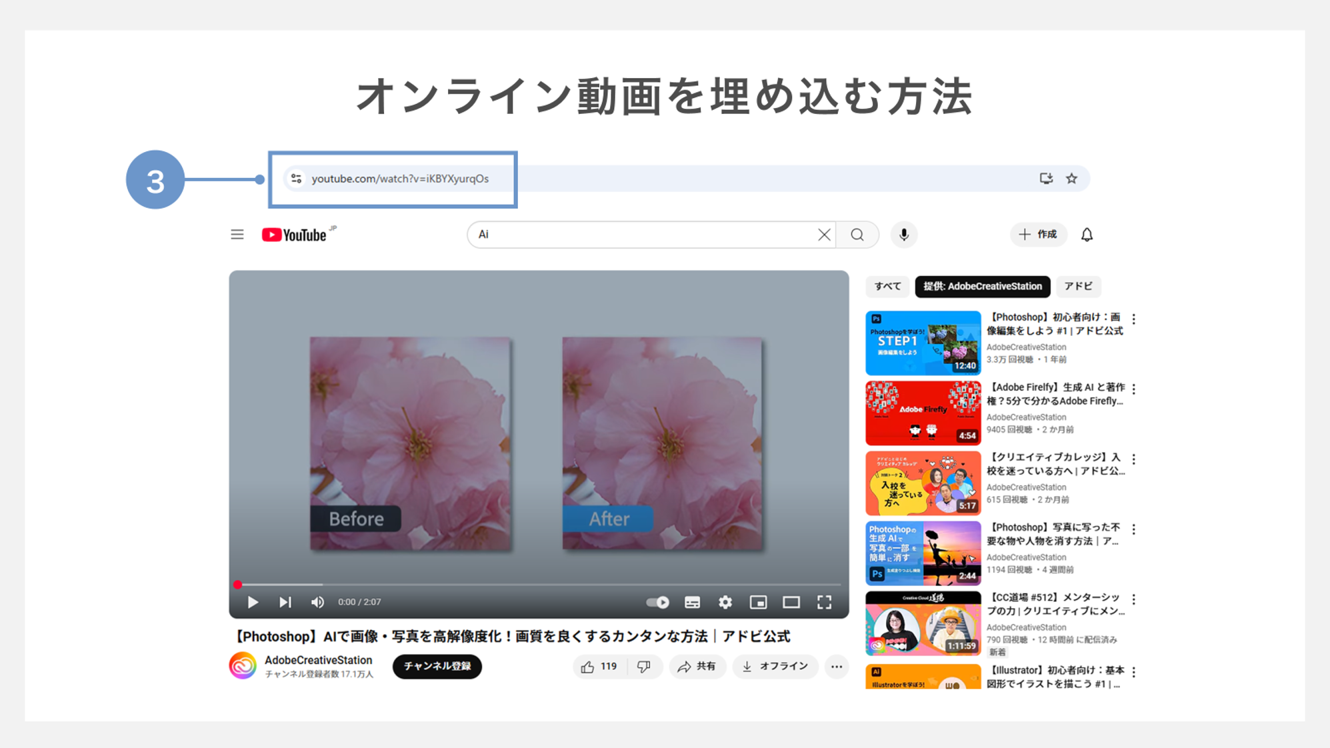1330x748 pixels.
Task: Open options menu for CC道場 #512 video
Action: [1134, 599]
